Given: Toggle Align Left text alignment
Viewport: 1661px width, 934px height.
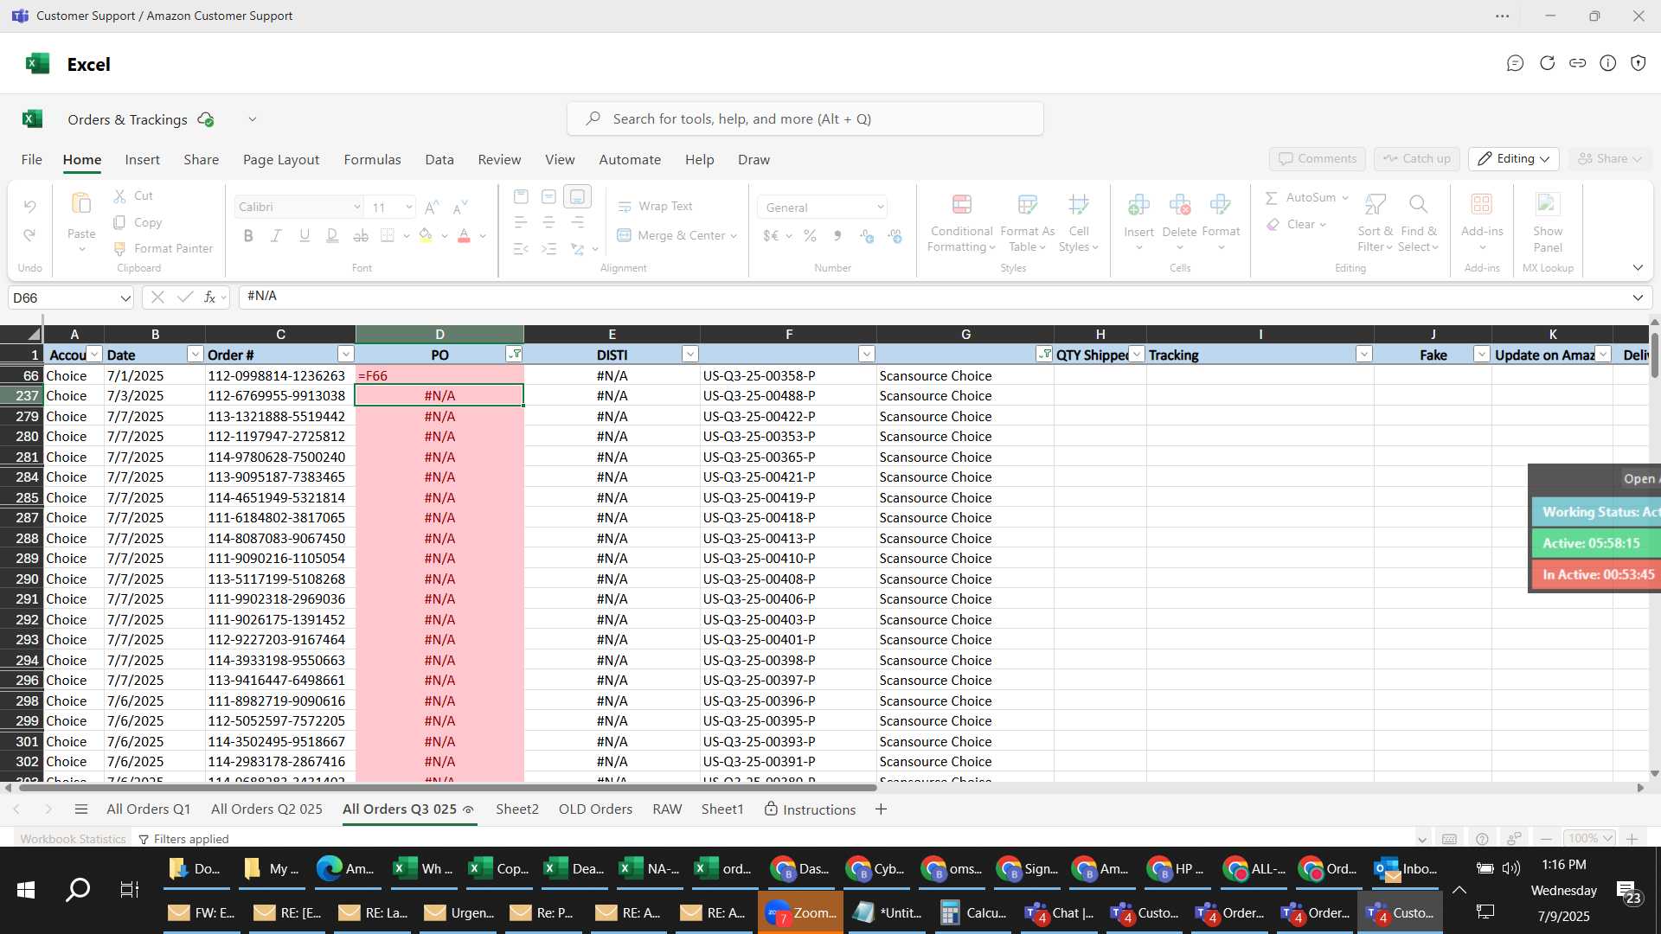Looking at the screenshot, I should point(521,223).
